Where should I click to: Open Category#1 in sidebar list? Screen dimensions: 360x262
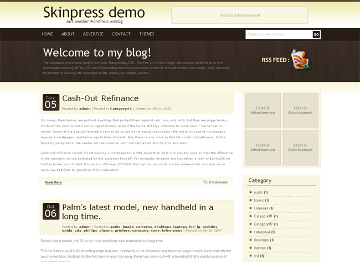point(263,216)
